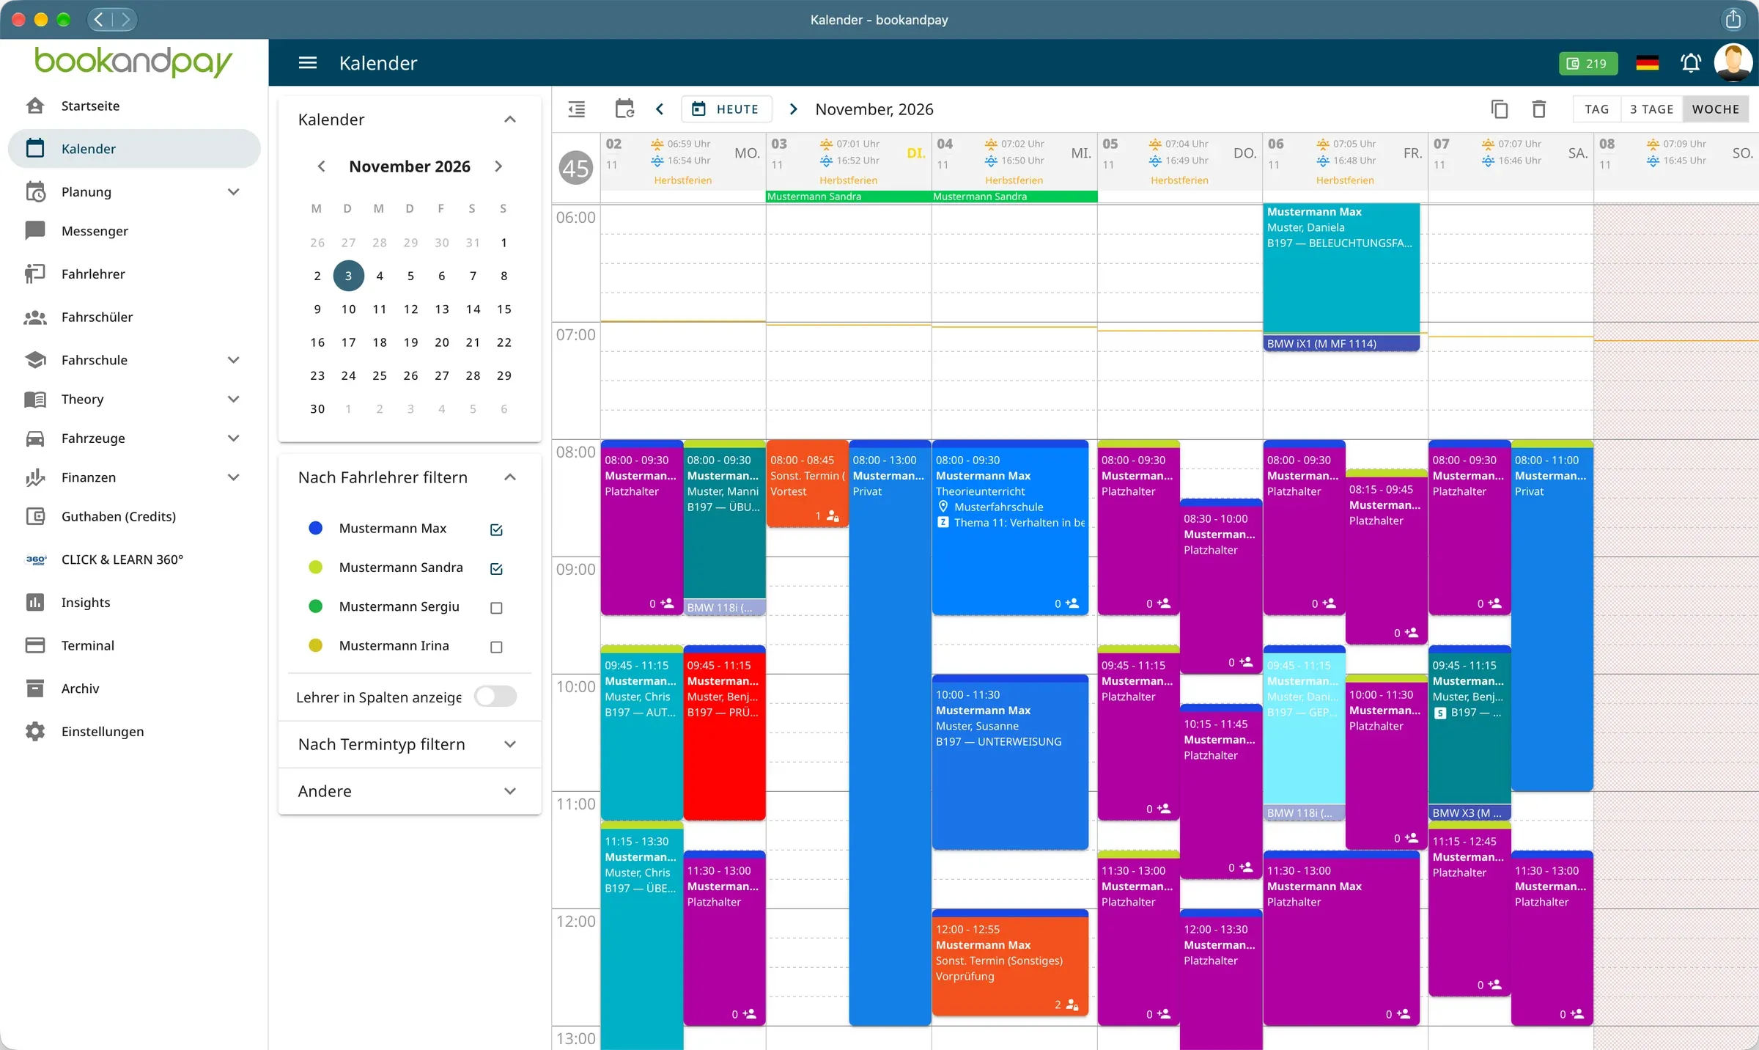
Task: Click the calendar refresh icon
Action: coord(624,109)
